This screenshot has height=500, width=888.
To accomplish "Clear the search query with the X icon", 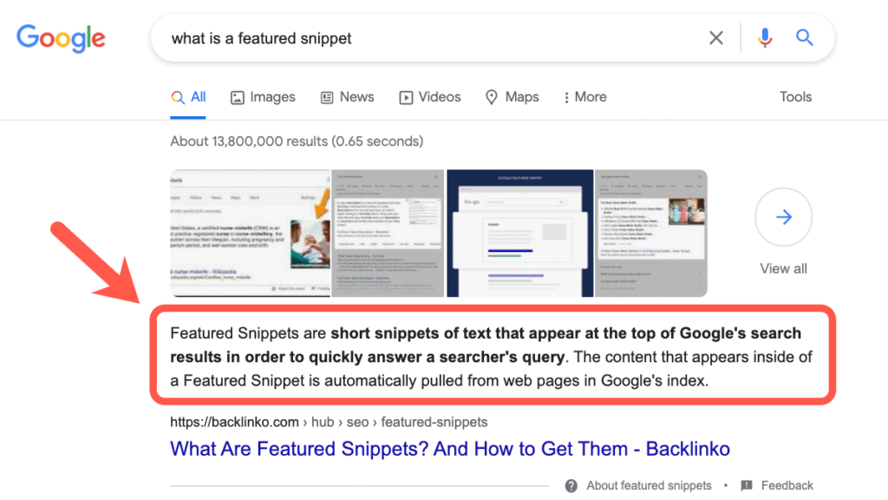I will pos(715,37).
